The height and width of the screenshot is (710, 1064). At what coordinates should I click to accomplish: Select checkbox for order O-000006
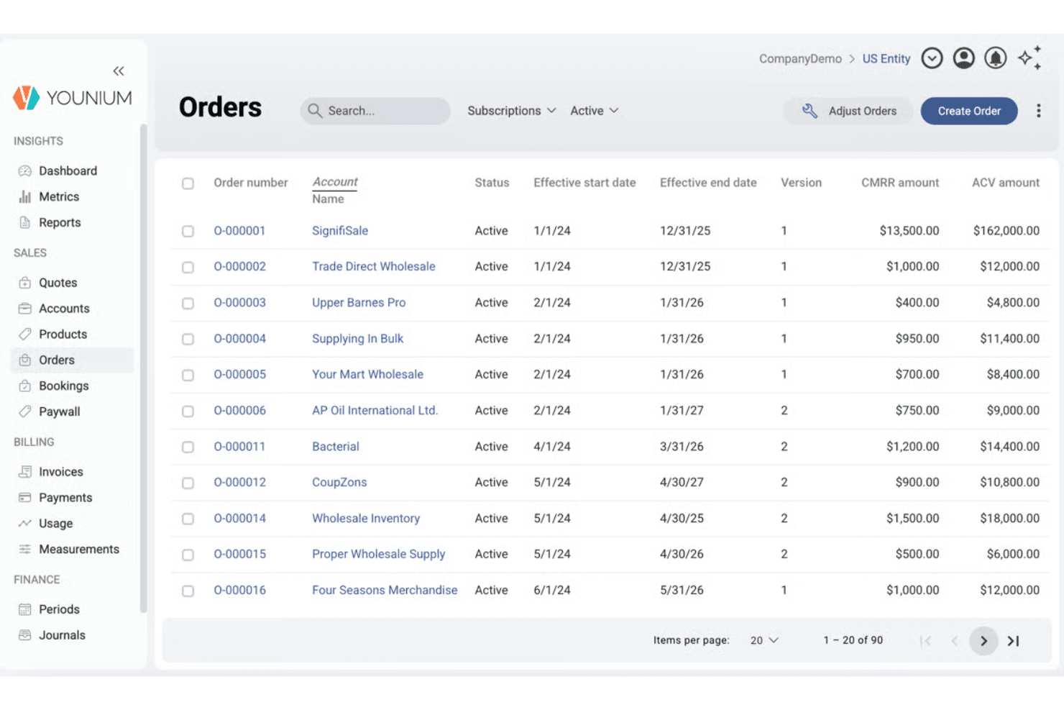point(188,411)
